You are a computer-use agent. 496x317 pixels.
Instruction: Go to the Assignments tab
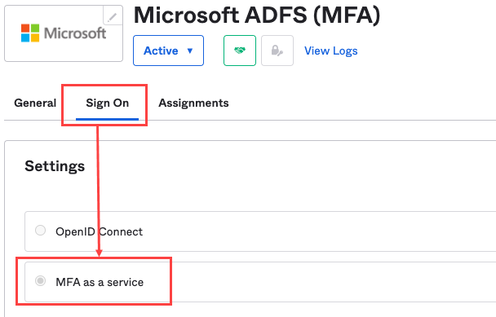tap(193, 103)
